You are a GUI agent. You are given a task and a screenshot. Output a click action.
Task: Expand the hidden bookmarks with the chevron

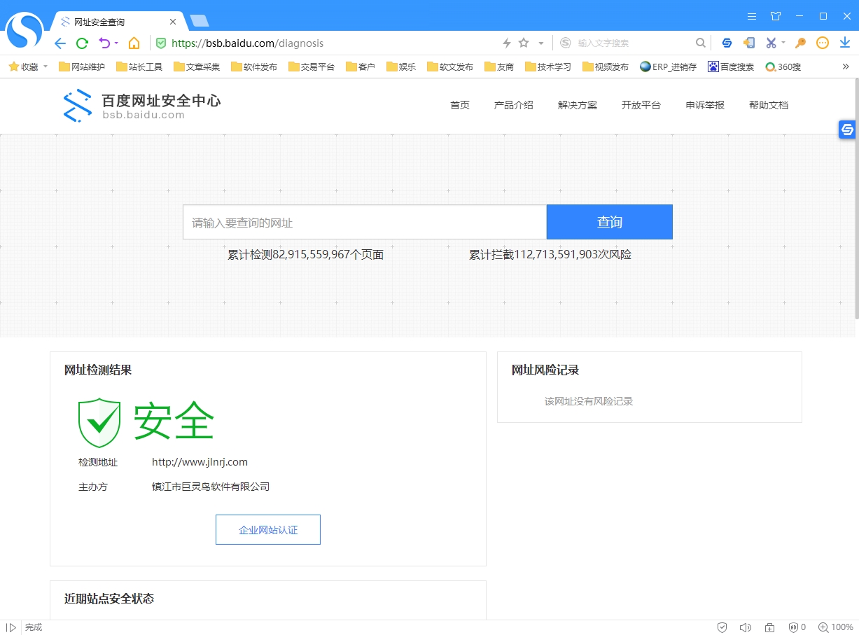[844, 66]
